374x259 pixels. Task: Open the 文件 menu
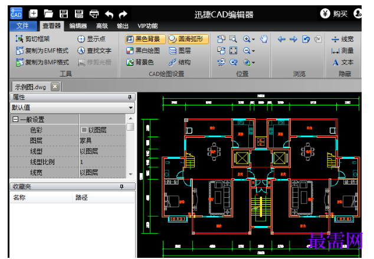coord(22,26)
